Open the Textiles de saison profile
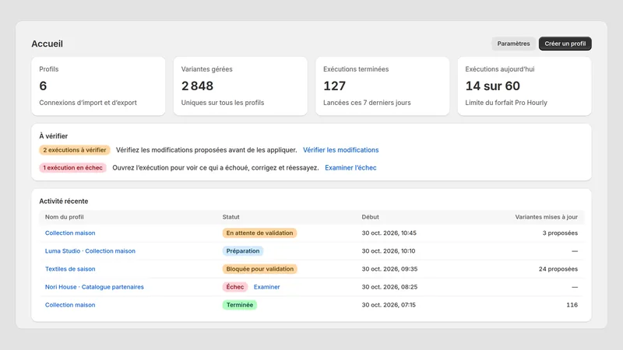Viewport: 623px width, 350px height. point(70,269)
